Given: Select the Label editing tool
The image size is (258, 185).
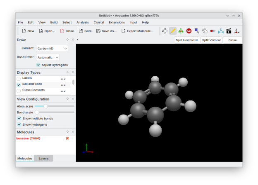Looking at the screenshot, I should pos(189,31).
